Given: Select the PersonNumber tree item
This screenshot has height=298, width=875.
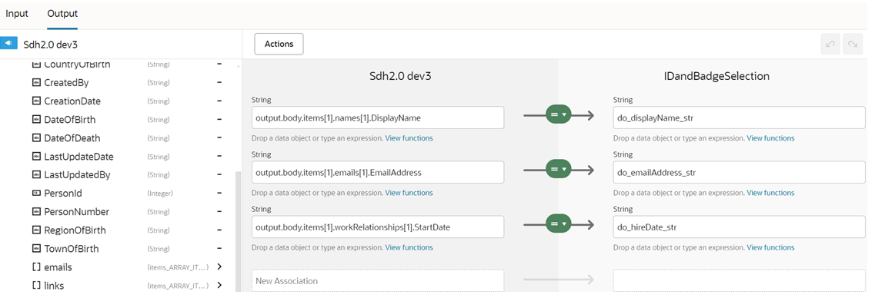Looking at the screenshot, I should coord(76,212).
